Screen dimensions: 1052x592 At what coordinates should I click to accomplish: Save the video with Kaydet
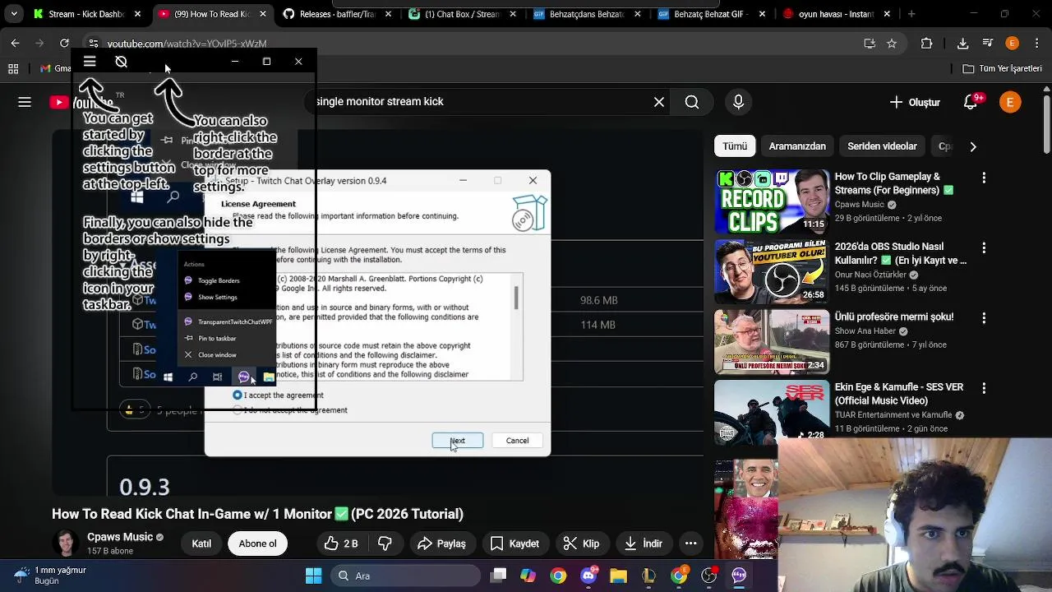(514, 543)
